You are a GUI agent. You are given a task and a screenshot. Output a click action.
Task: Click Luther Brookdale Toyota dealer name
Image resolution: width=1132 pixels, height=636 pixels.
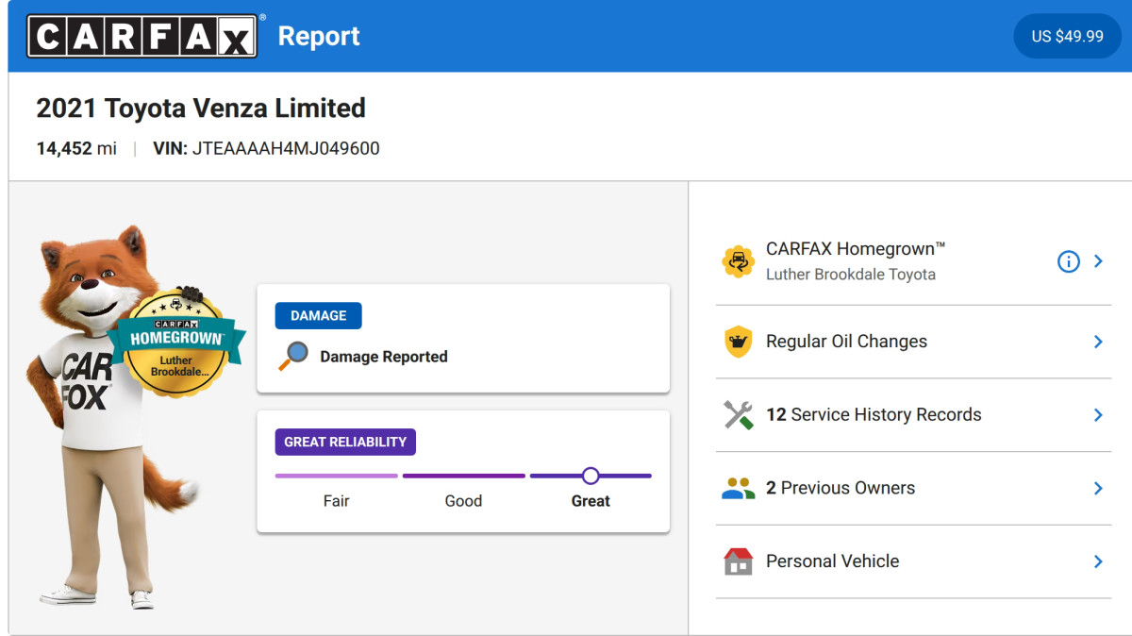pos(851,275)
